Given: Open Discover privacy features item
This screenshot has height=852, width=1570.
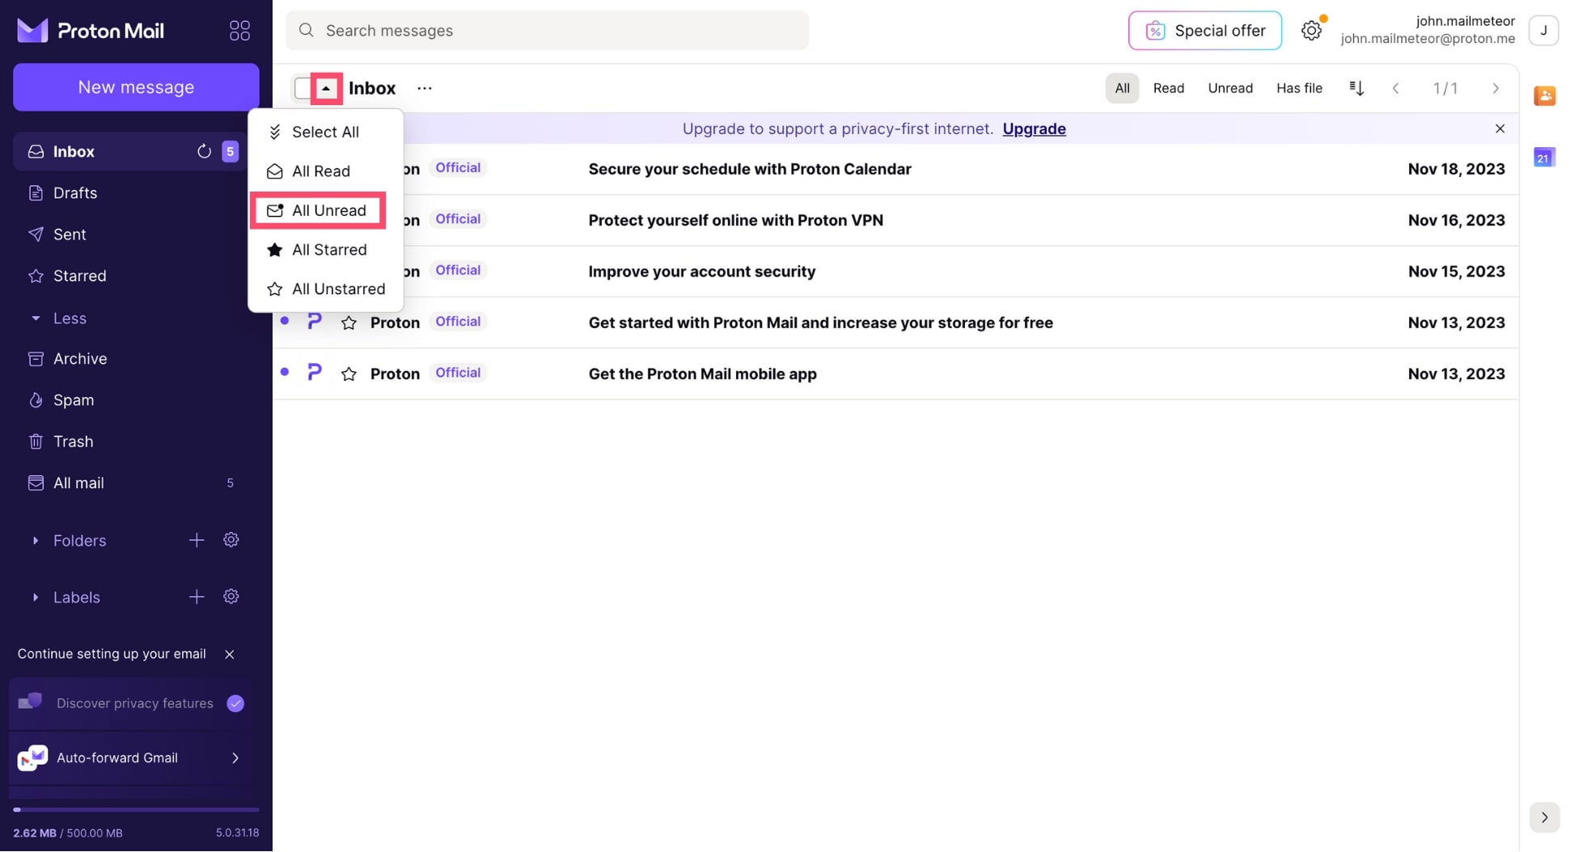Looking at the screenshot, I should point(129,703).
